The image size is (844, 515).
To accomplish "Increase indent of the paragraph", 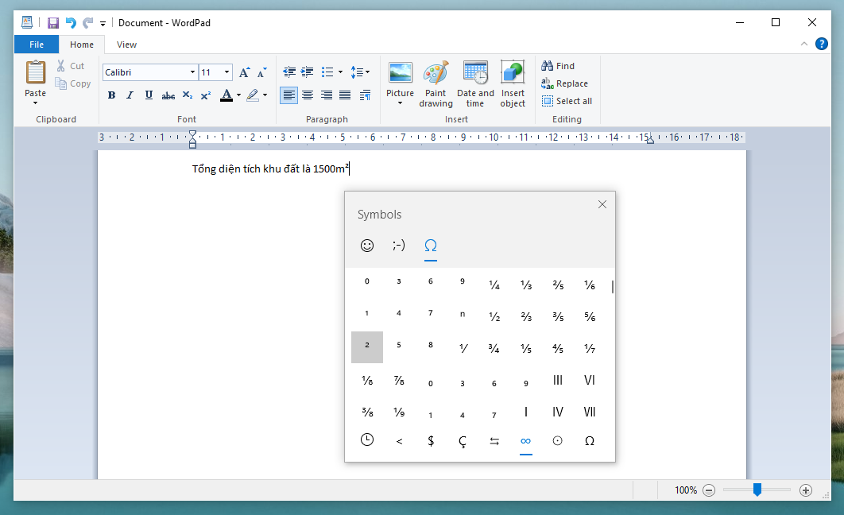I will pos(308,72).
